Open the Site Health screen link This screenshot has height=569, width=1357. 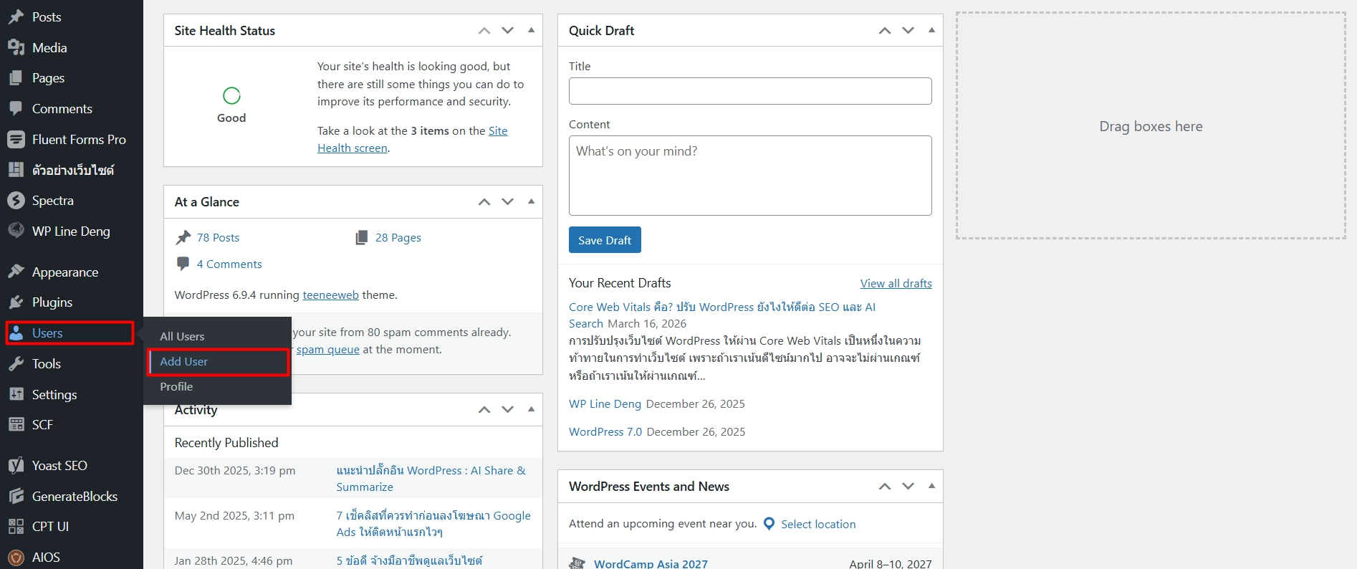pyautogui.click(x=413, y=140)
